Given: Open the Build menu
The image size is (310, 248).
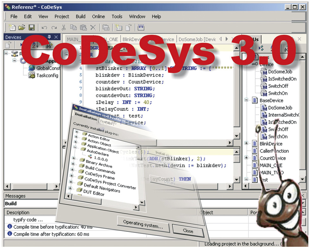Looking at the screenshot, I should point(81,16).
